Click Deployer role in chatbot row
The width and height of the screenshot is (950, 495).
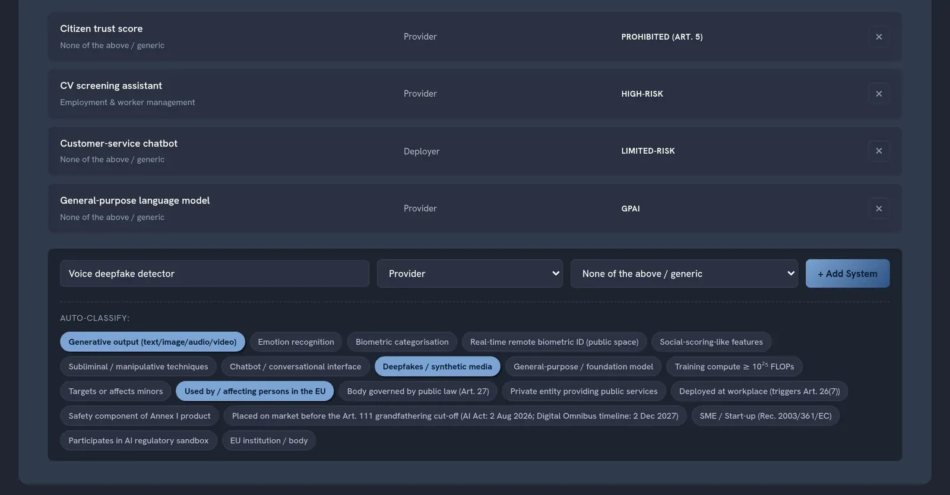422,151
